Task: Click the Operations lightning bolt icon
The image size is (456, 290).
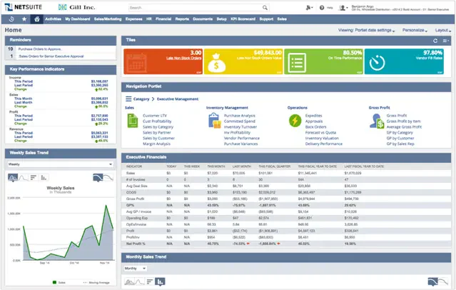Action: 295,121
